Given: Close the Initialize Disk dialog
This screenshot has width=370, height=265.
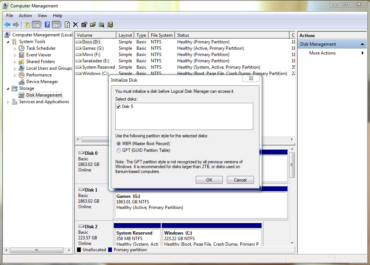Looking at the screenshot, I should pyautogui.click(x=251, y=78).
